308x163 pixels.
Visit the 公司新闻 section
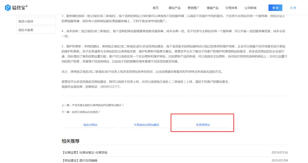pos(250,8)
